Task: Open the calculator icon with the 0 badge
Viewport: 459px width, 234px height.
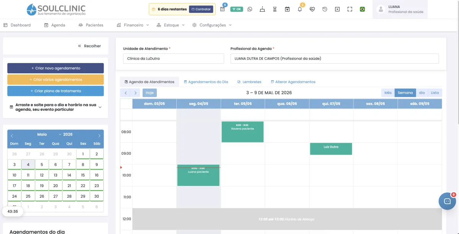Action: coord(223,9)
